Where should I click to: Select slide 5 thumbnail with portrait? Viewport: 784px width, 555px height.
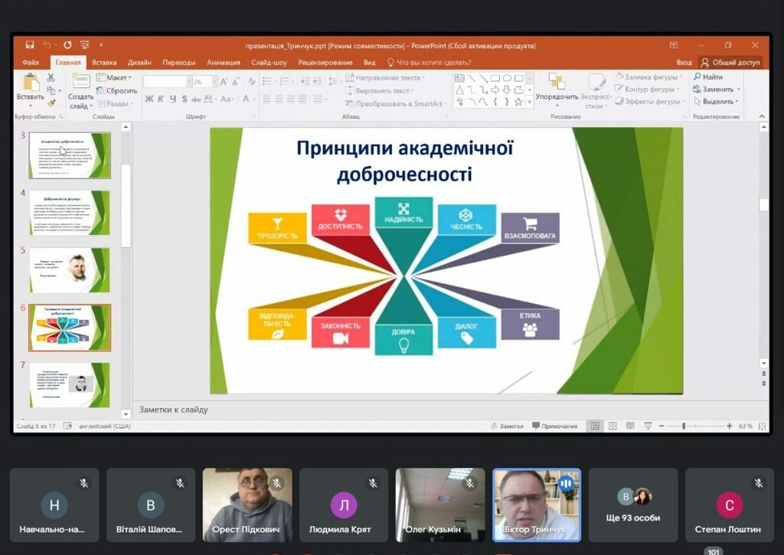tap(70, 269)
